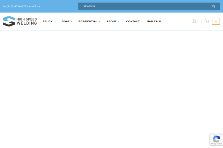Go to the RESIDENTIAL menu item
Viewport: 223px width, 148px height.
click(x=88, y=21)
